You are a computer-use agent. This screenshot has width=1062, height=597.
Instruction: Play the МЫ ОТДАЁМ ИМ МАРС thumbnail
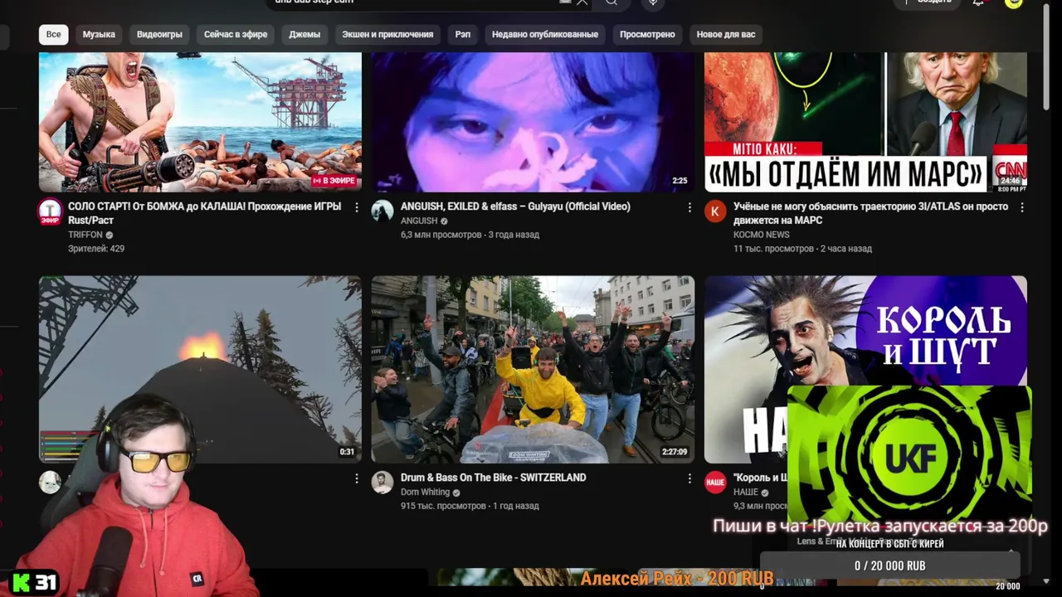pos(865,122)
